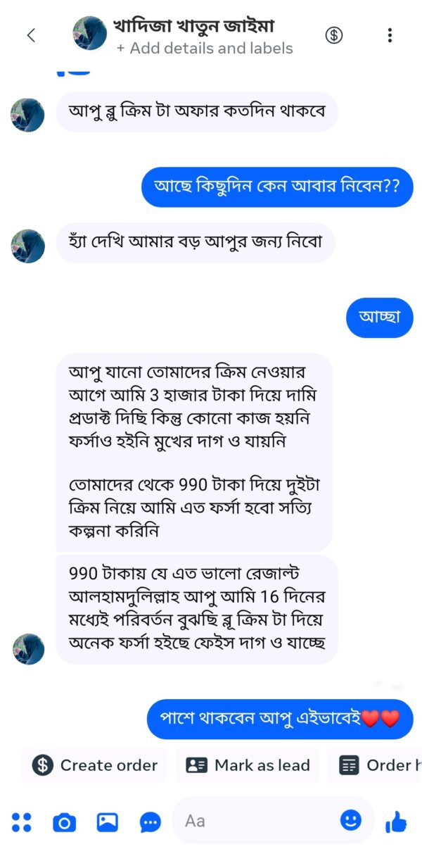Screen dimensions: 422x849
Task: Tap the Order history icon
Action: pyautogui.click(x=350, y=765)
